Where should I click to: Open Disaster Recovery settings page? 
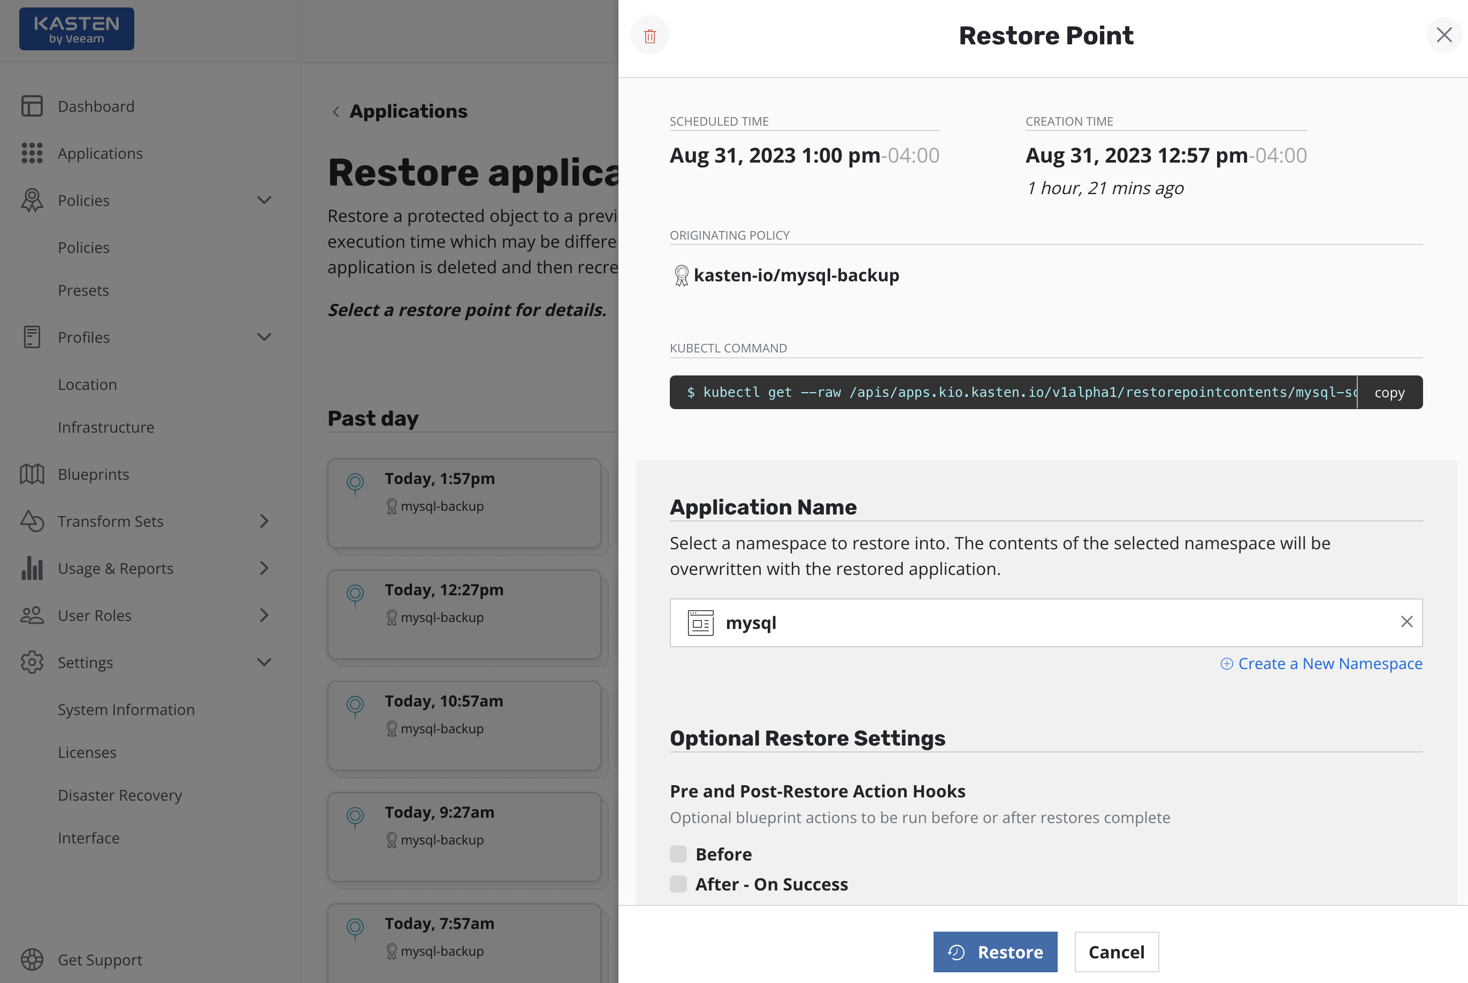pyautogui.click(x=120, y=795)
